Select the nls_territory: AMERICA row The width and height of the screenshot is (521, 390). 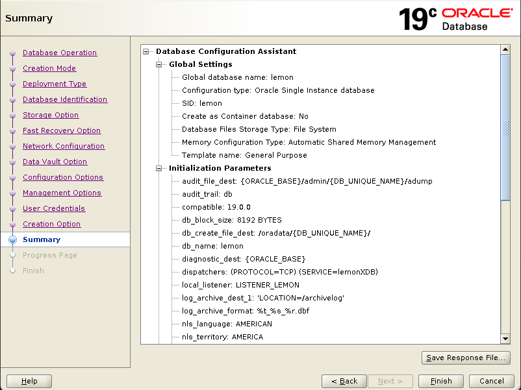[223, 337]
